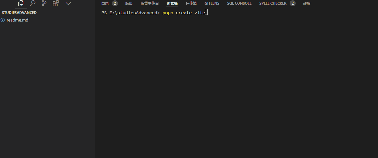Open the Extensions view icon
The width and height of the screenshot is (378, 158).
coord(56,3)
